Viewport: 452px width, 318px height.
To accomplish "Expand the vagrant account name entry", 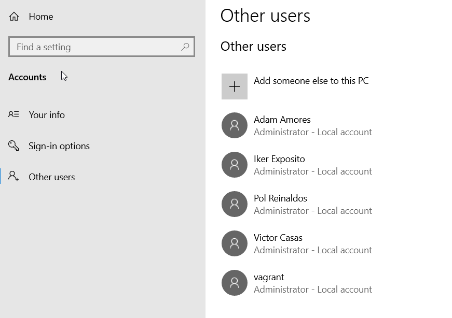I will [269, 277].
